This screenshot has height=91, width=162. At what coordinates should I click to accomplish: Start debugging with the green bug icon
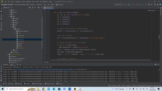pos(129,5)
